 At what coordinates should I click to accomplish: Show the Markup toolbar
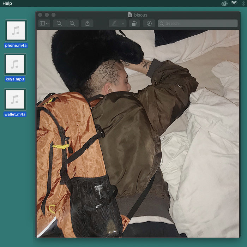(x=149, y=23)
